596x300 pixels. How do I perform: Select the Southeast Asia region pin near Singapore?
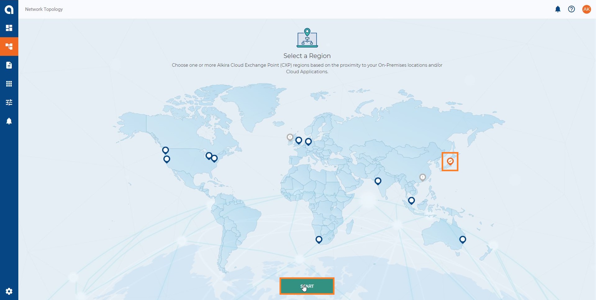(x=411, y=200)
